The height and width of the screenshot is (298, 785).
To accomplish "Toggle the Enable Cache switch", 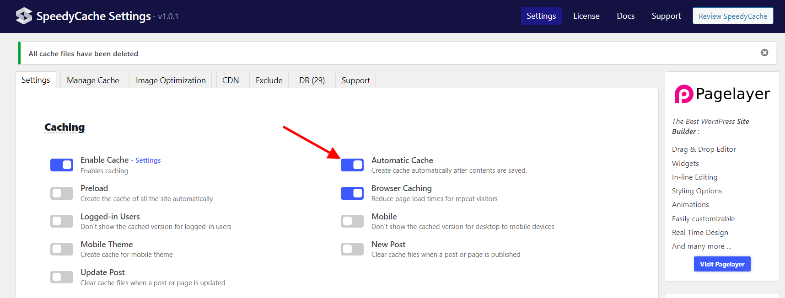I will coord(62,165).
